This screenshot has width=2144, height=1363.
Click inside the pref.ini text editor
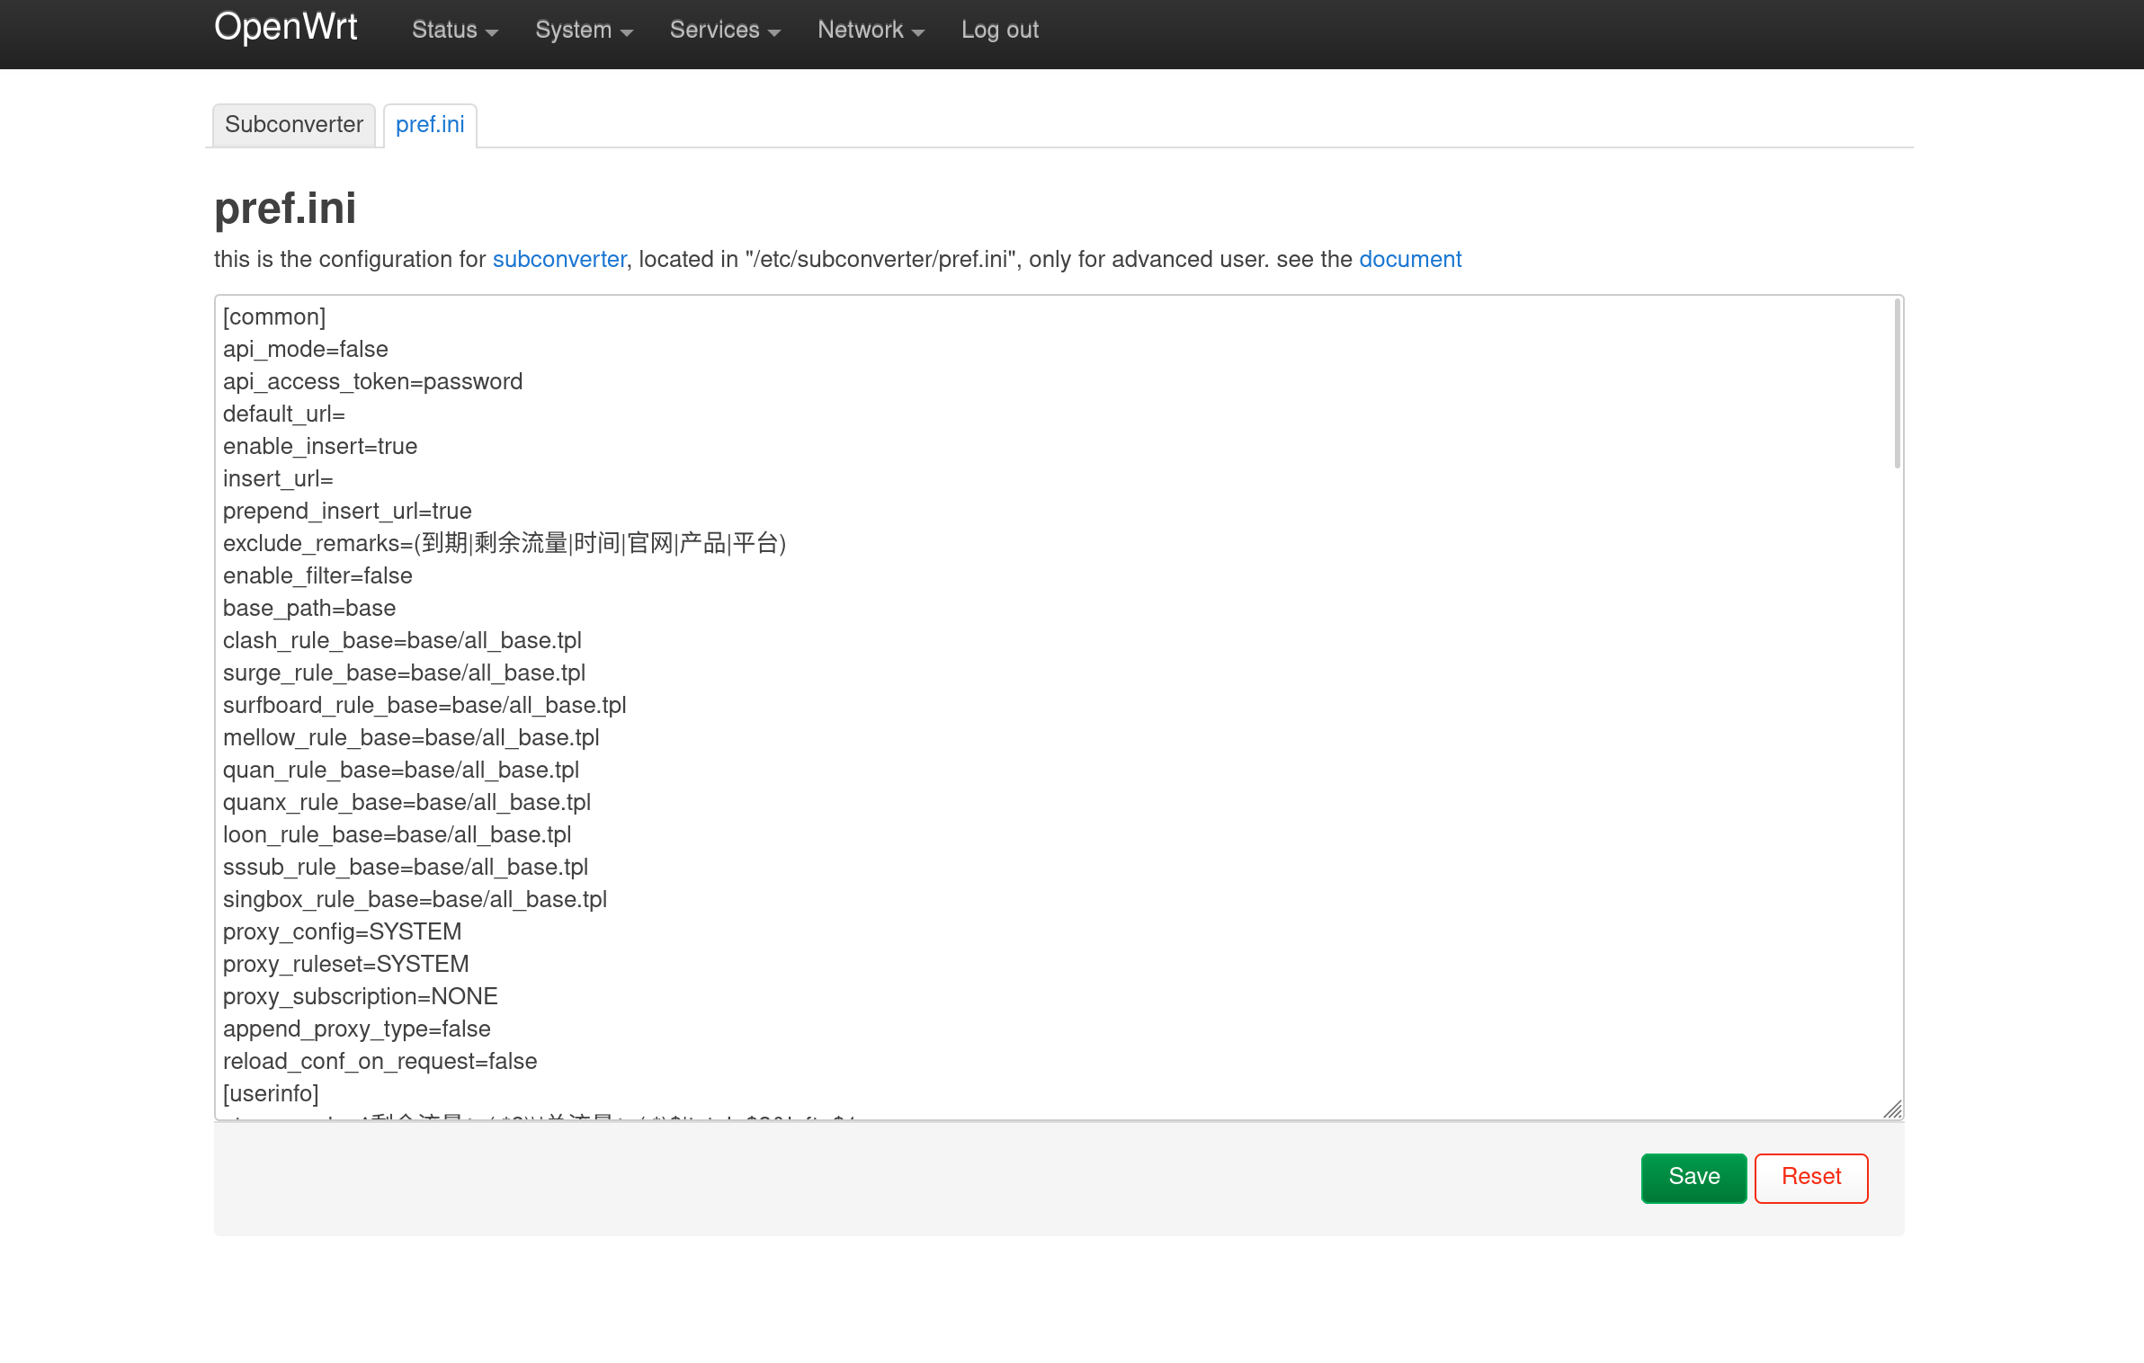point(1059,708)
